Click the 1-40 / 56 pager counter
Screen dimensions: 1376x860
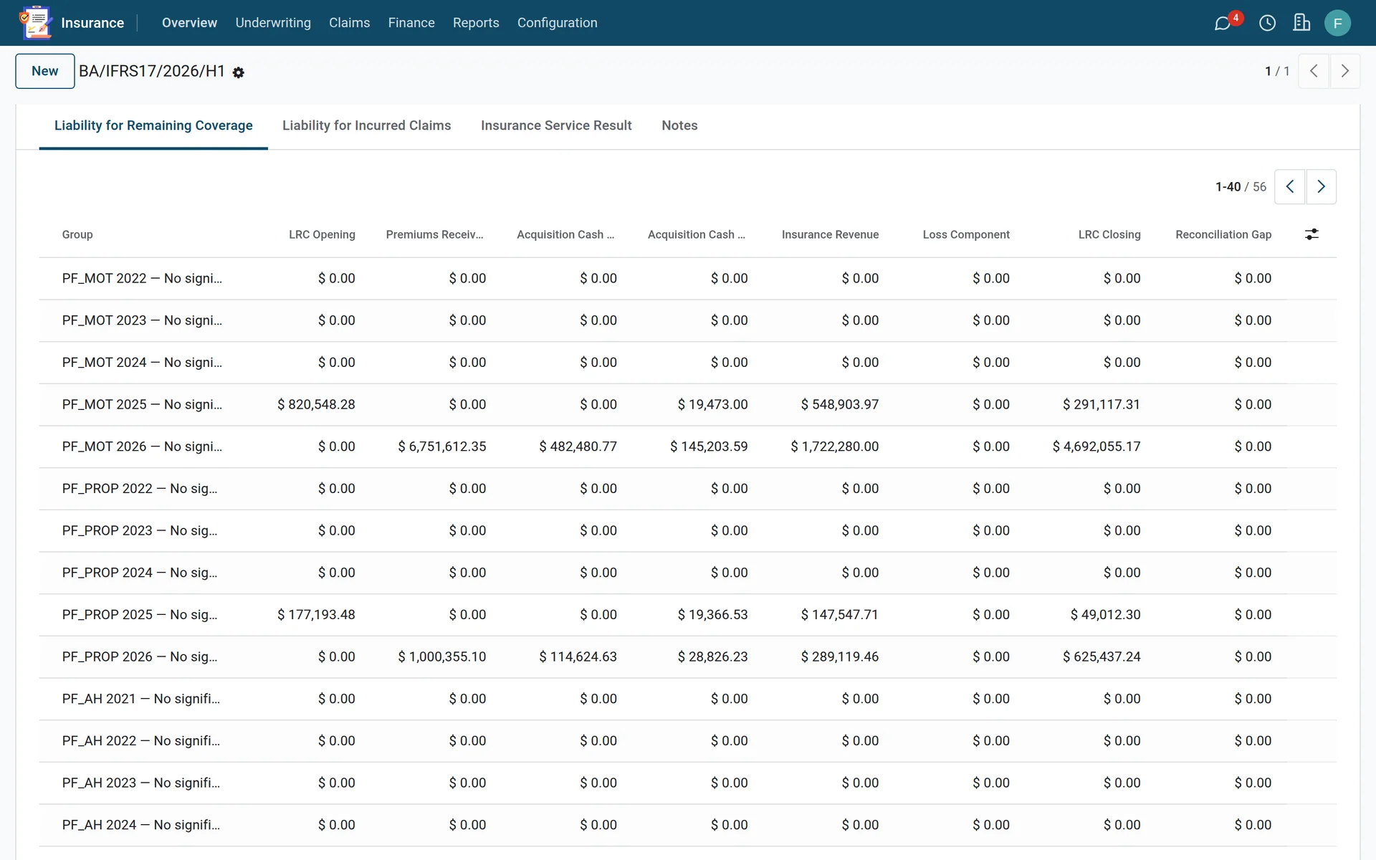(x=1241, y=187)
